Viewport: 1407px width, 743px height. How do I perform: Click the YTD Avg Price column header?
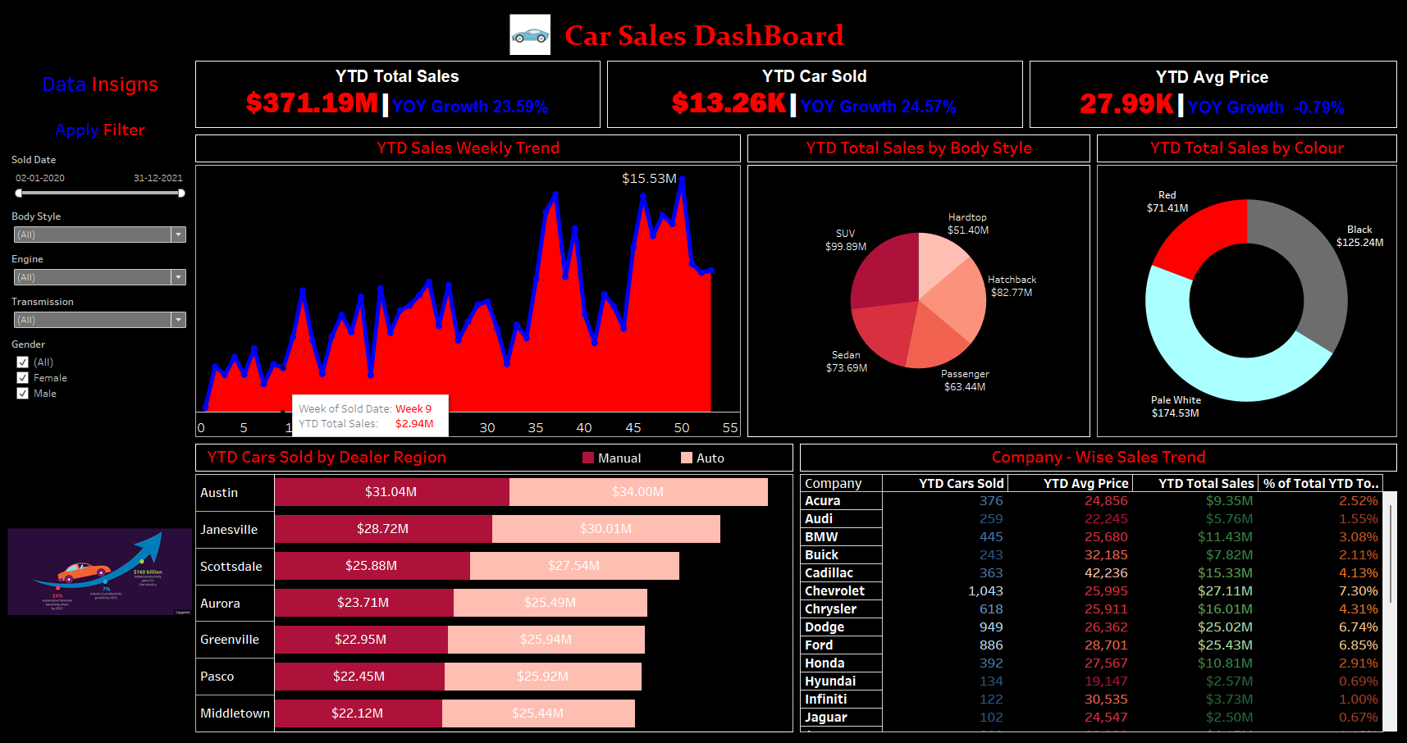tap(1085, 483)
